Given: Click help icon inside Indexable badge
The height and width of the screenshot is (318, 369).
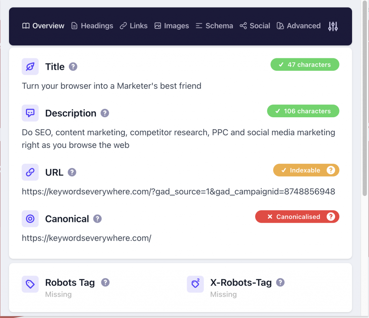Looking at the screenshot, I should tap(331, 170).
